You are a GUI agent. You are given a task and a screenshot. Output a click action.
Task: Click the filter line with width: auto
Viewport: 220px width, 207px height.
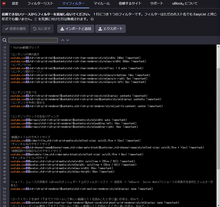coord(68,120)
